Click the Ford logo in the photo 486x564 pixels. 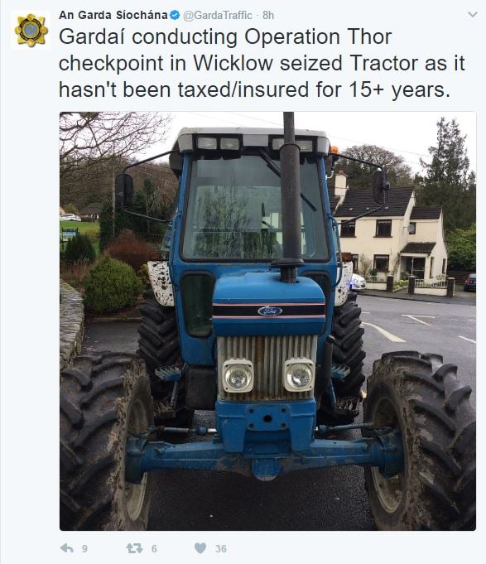point(270,311)
